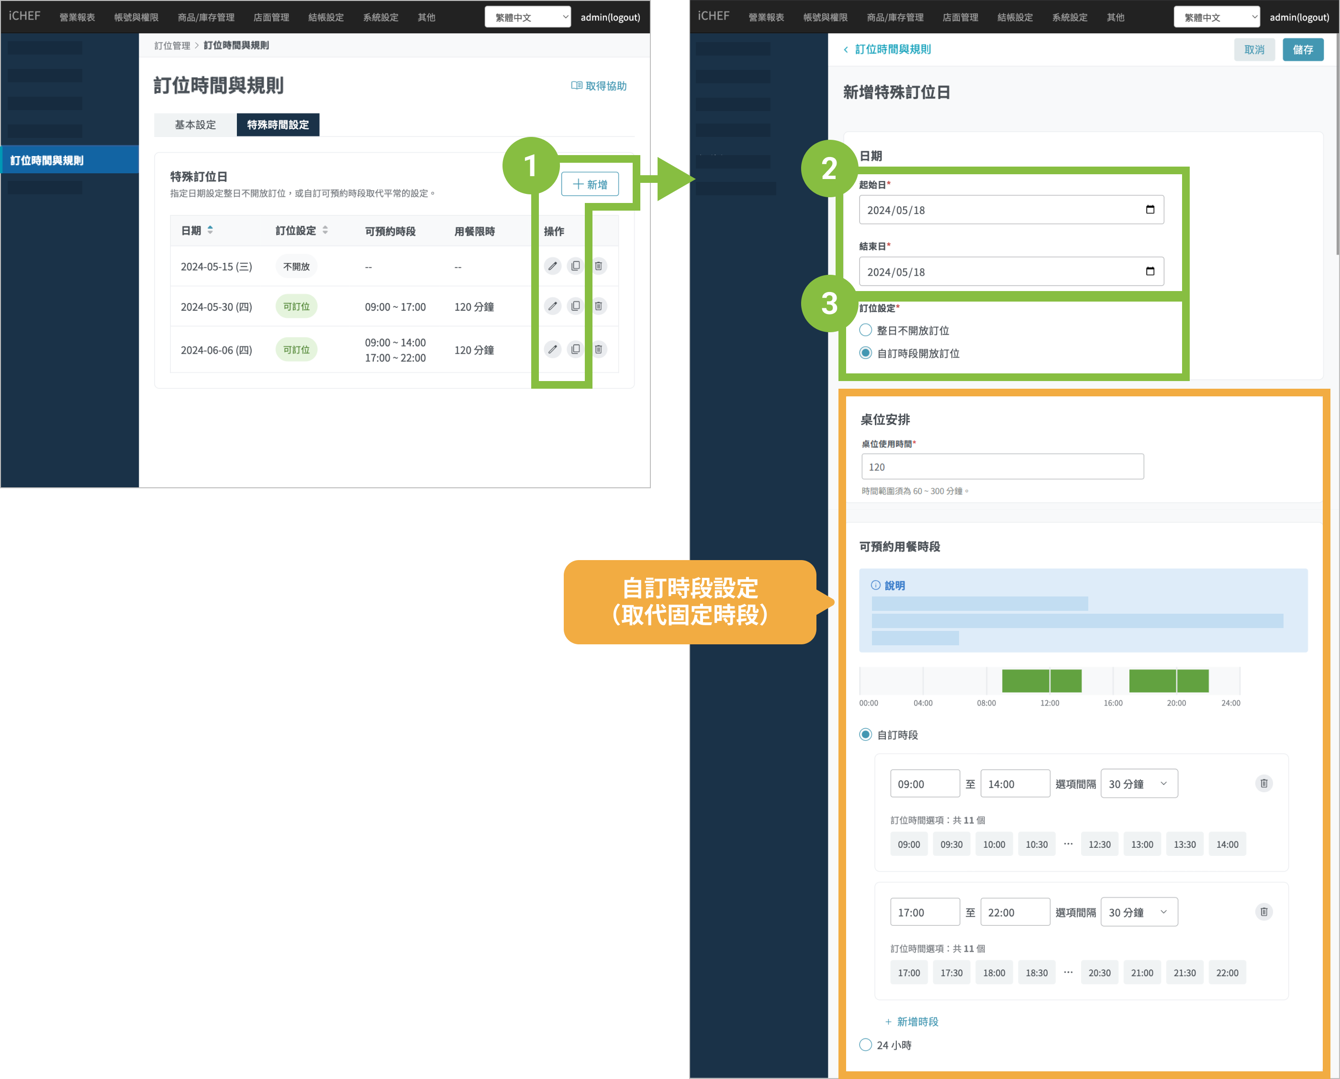Choose the 24 小時 radio option
1340x1079 pixels.
[865, 1045]
